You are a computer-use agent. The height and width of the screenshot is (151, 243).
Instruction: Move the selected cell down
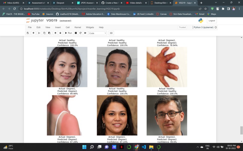60,33
